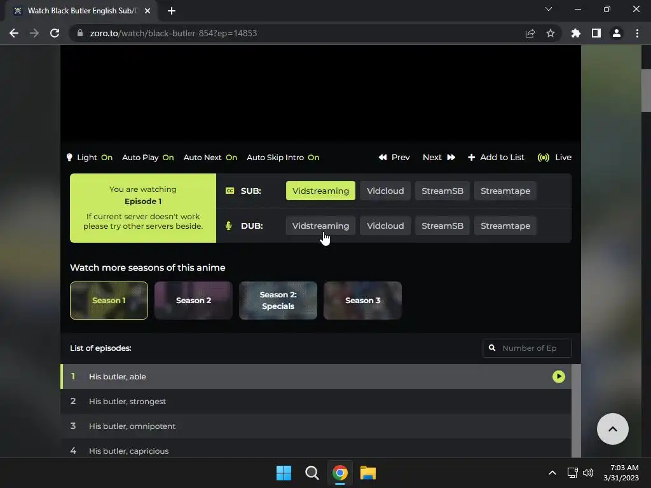Show hidden system tray icons
Image resolution: width=651 pixels, height=488 pixels.
[552, 473]
